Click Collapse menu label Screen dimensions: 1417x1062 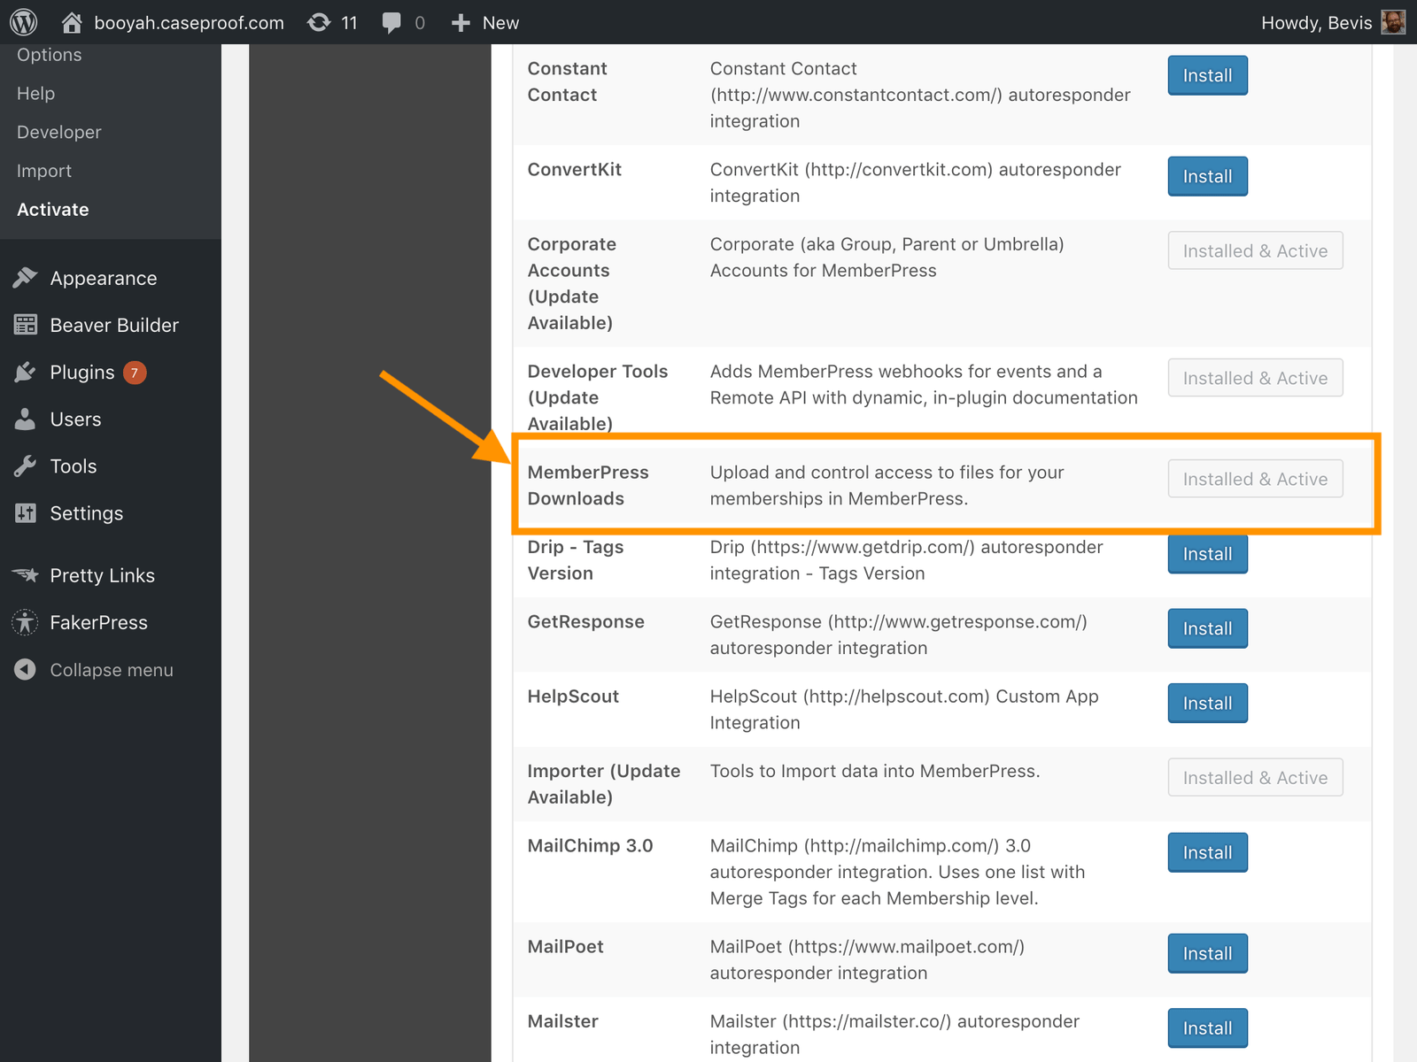point(112,670)
